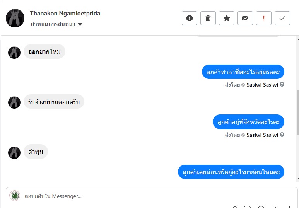Click the message รับจ้างขับรถคอกครับ
This screenshot has height=208, width=299.
coord(54,102)
